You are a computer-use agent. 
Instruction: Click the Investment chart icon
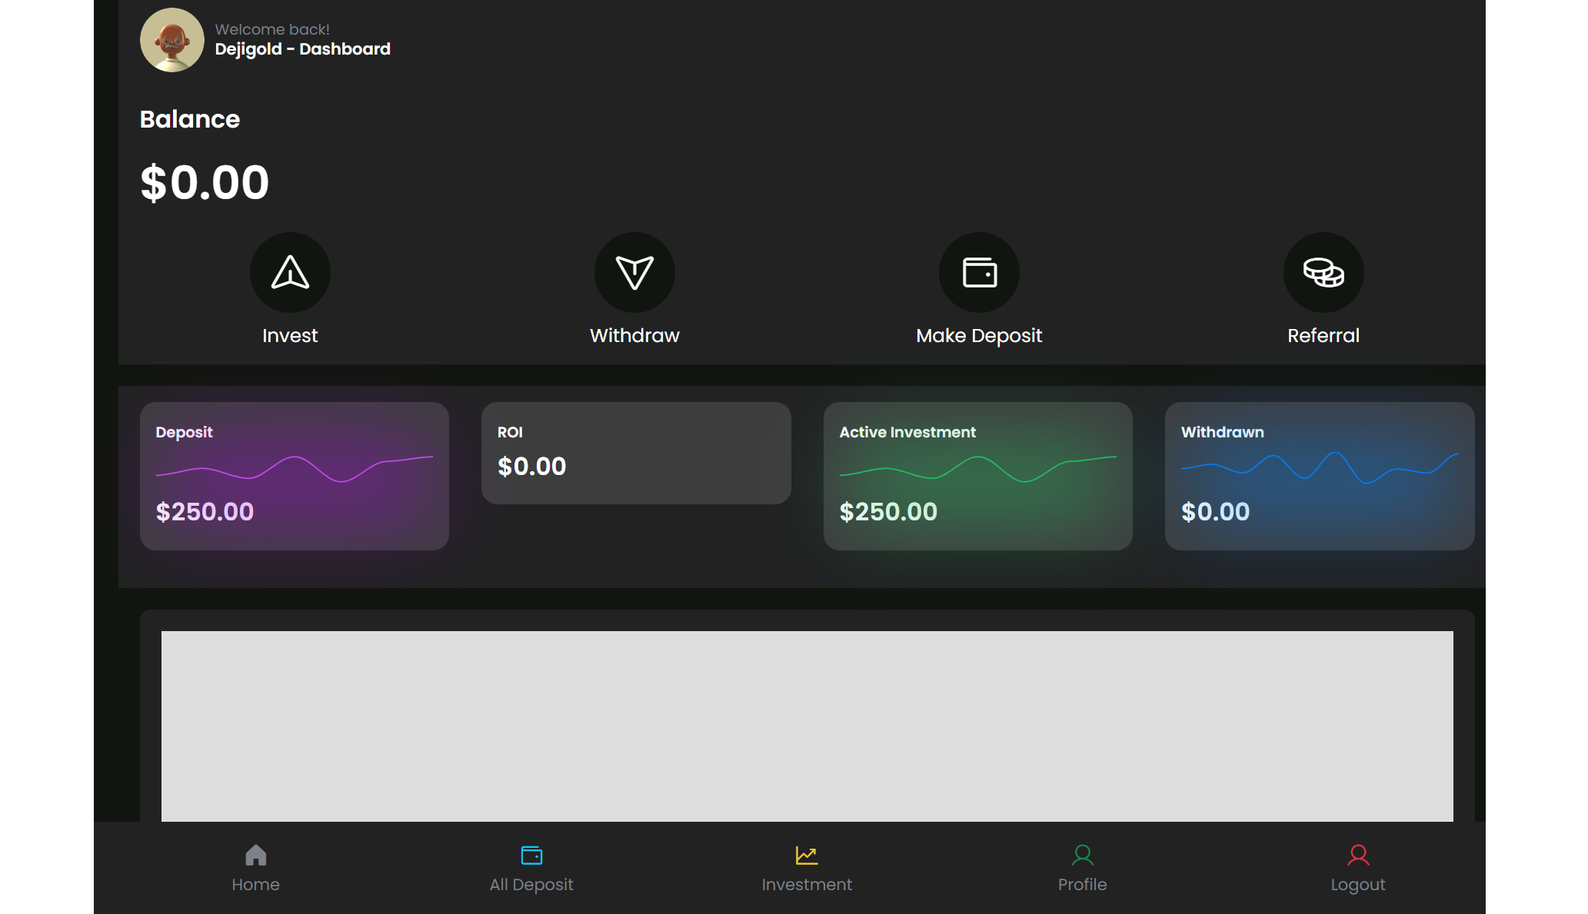pyautogui.click(x=806, y=855)
